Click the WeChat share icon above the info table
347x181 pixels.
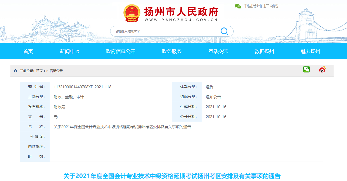(306, 69)
